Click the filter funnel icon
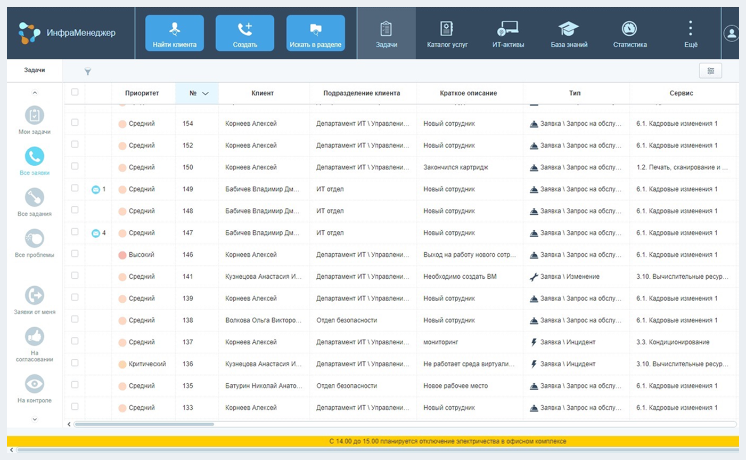 click(88, 71)
